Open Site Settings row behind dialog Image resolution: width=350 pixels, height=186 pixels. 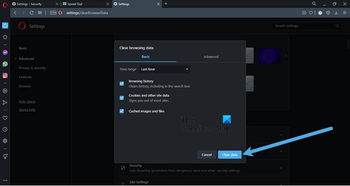tap(202, 182)
